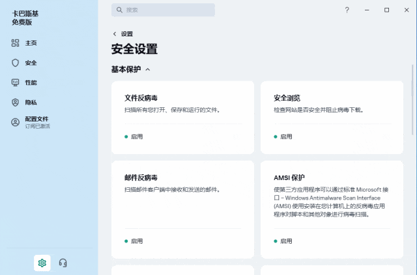This screenshot has width=417, height=275.
Task: Maximize the Kaspersky window
Action: (x=386, y=10)
